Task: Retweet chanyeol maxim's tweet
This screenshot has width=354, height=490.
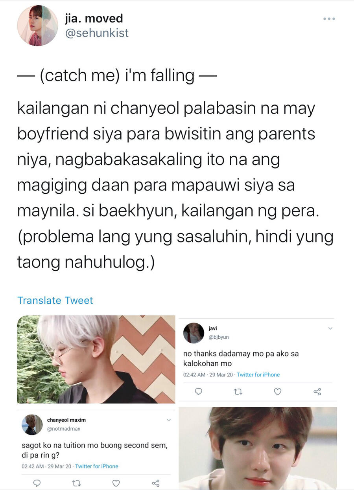Action: (x=76, y=483)
